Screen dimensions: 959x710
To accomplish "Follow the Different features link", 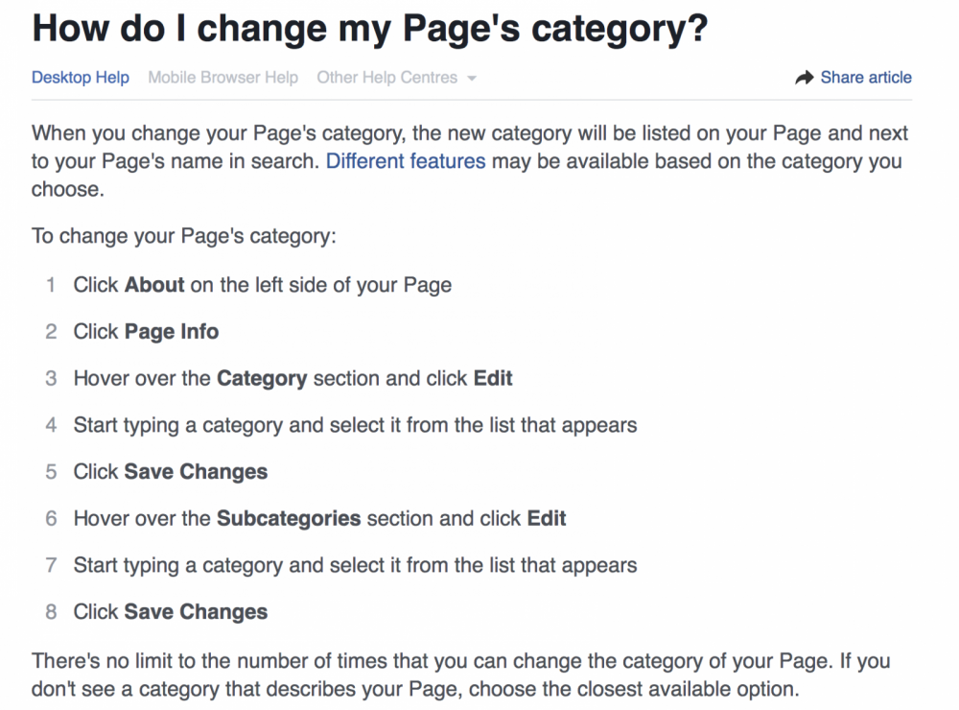I will (406, 161).
